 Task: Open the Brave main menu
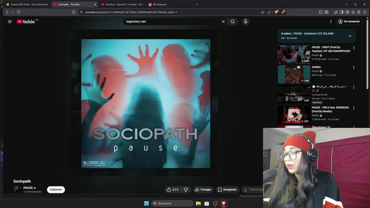[x=365, y=12]
